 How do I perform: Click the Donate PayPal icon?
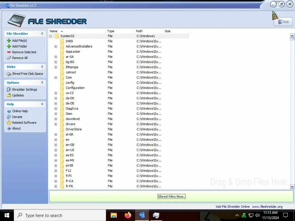9,117
